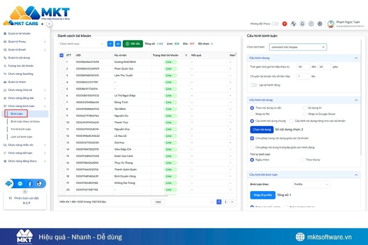Viewport: 368px width, 245px height.
Task: Click the blue user accounts icon button
Action: click(118, 44)
